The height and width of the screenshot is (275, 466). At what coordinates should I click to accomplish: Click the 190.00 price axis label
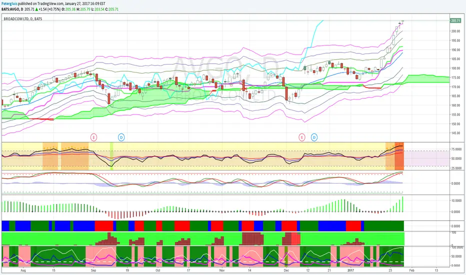click(455, 50)
